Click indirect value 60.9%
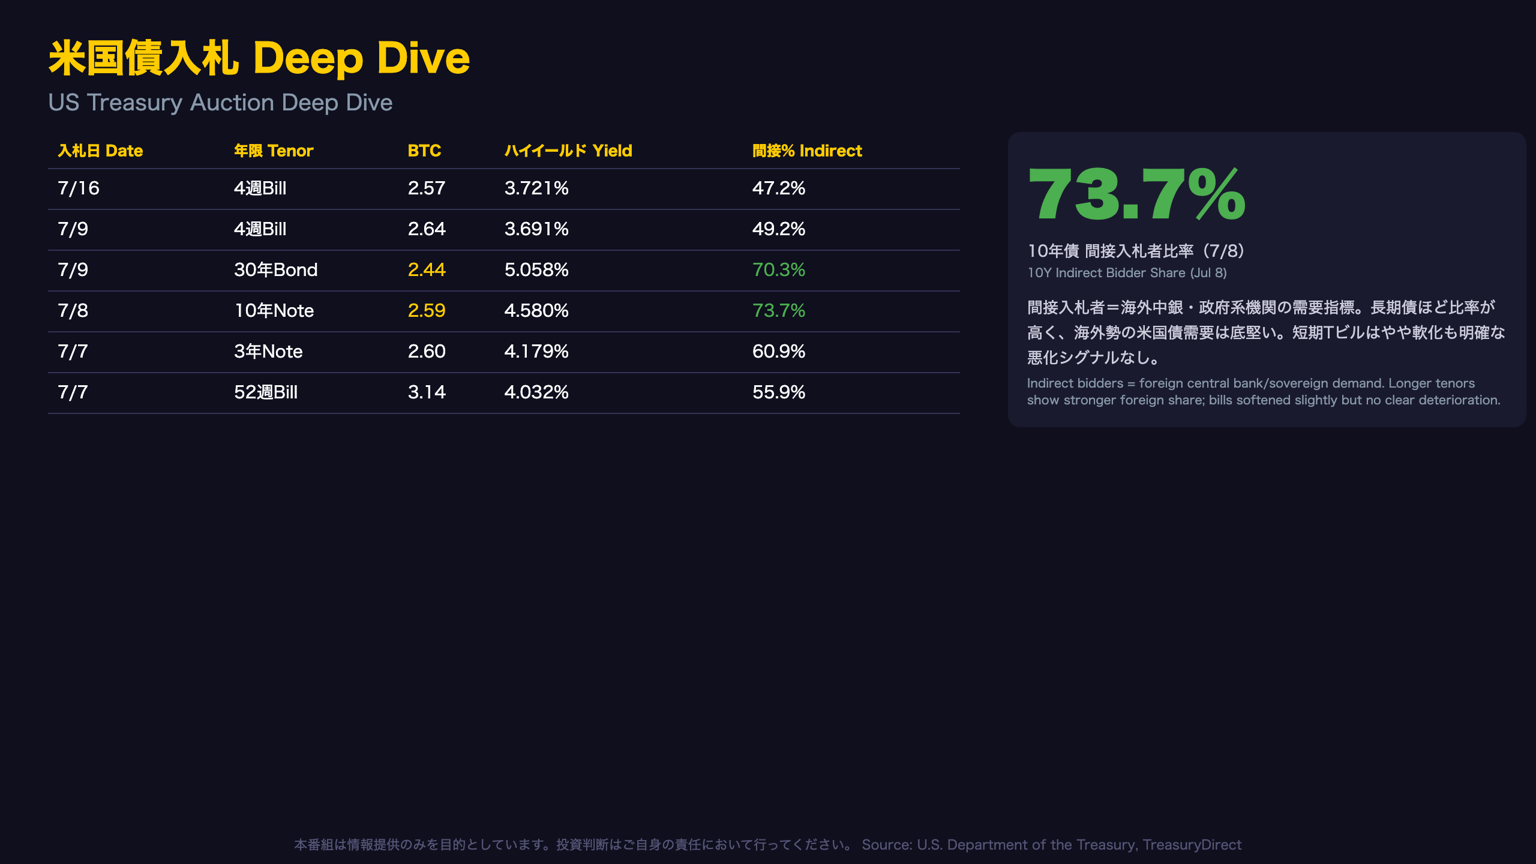 click(x=779, y=352)
